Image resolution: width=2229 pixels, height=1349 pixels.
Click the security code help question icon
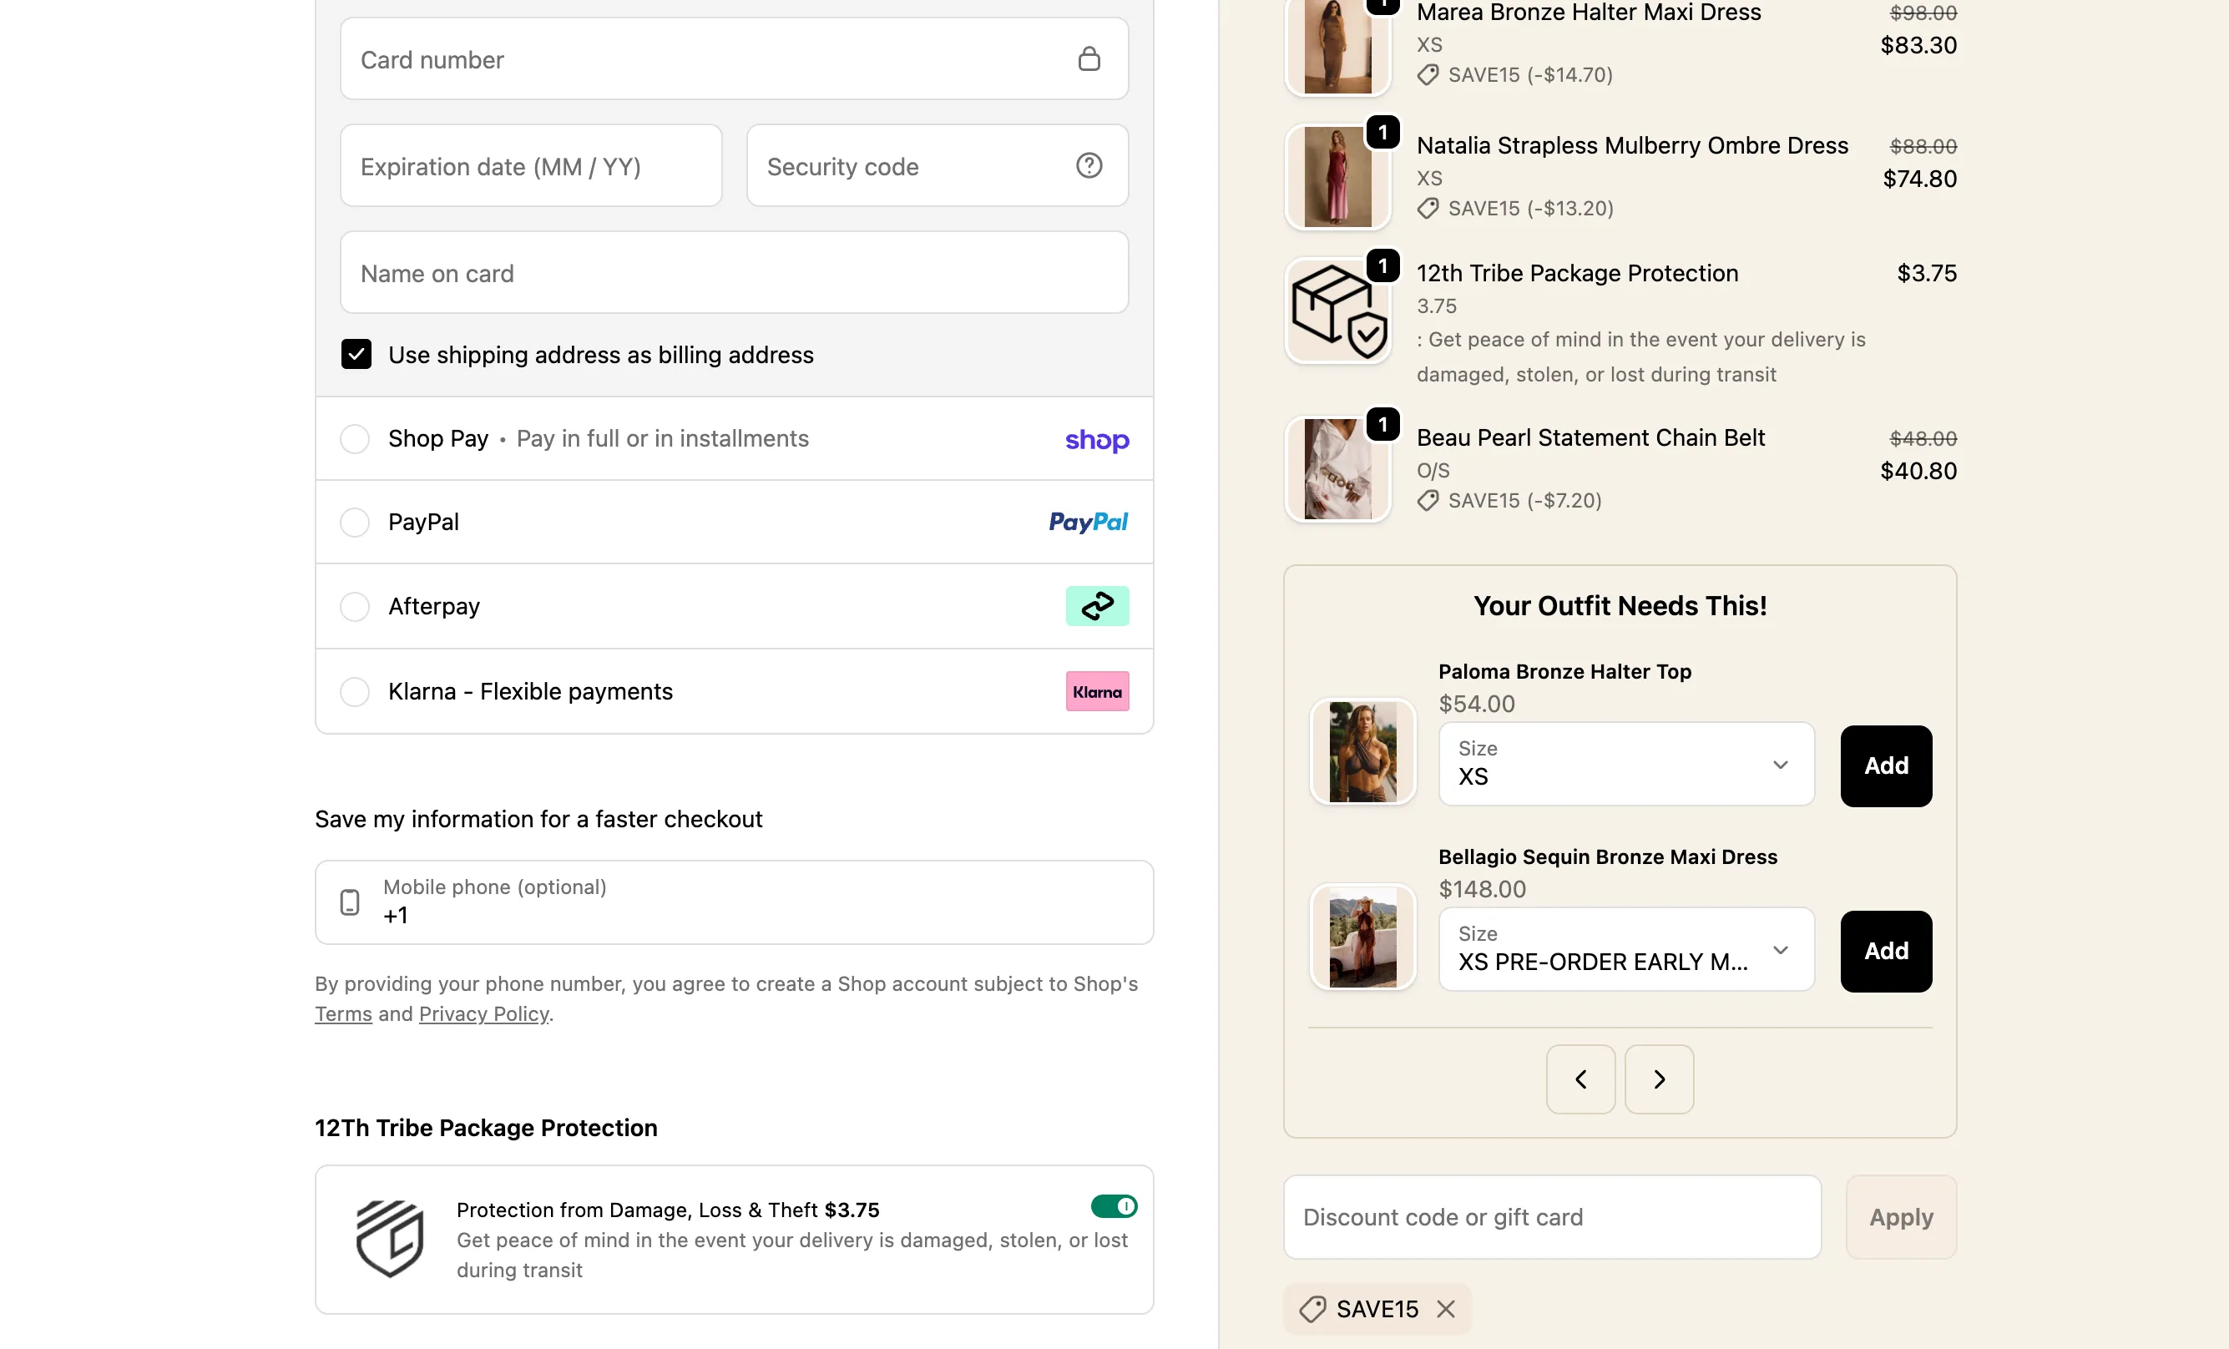tap(1089, 165)
